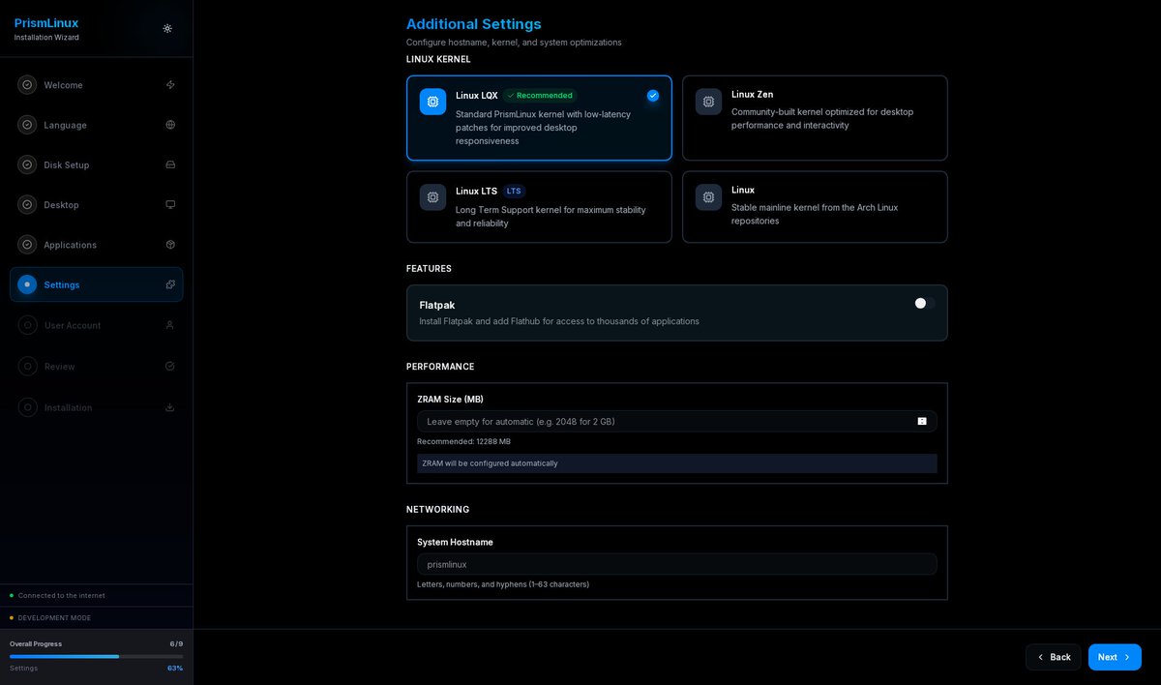Click the mainline Linux chip icon
This screenshot has width=1161, height=685.
tap(708, 197)
